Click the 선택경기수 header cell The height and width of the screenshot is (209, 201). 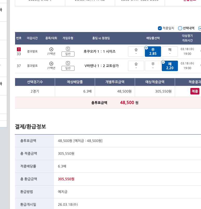click(35, 82)
